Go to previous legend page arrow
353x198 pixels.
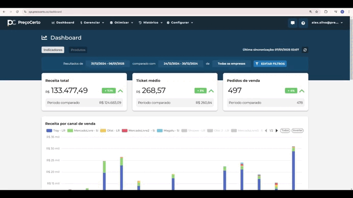(266, 131)
